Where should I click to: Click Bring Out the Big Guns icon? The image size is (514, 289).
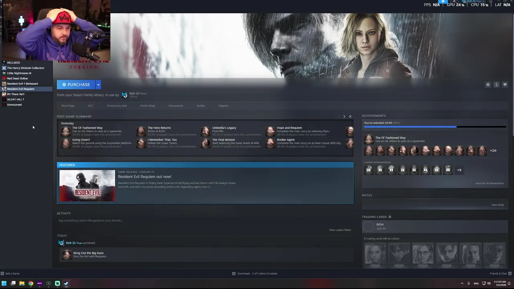click(x=67, y=254)
